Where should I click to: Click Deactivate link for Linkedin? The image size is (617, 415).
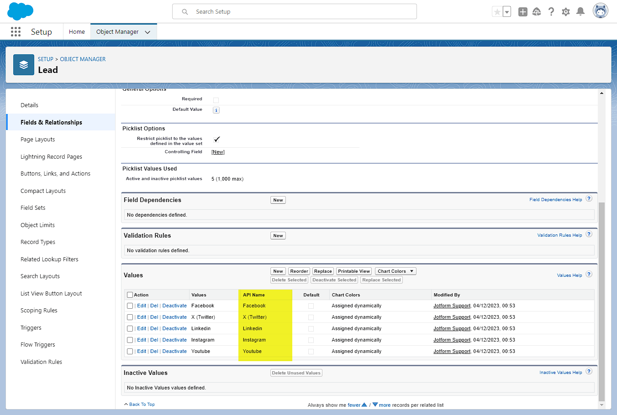coord(174,329)
